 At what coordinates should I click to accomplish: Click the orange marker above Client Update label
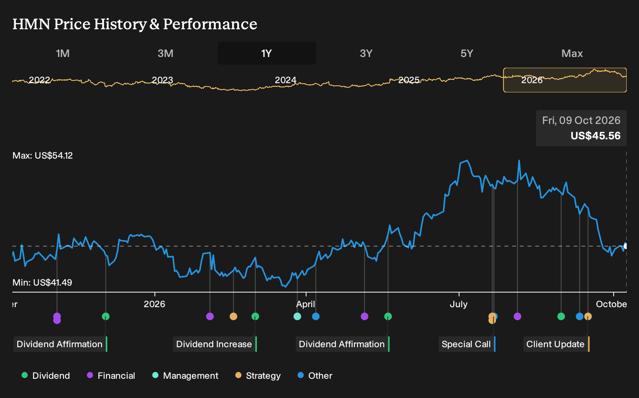tap(588, 316)
